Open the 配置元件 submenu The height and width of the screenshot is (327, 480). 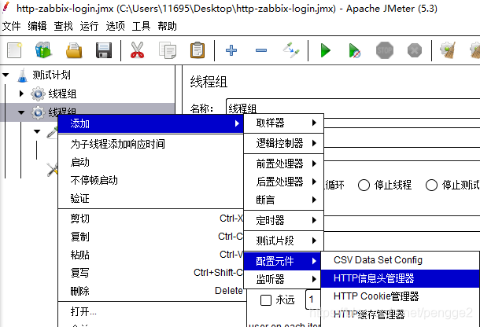(x=282, y=261)
